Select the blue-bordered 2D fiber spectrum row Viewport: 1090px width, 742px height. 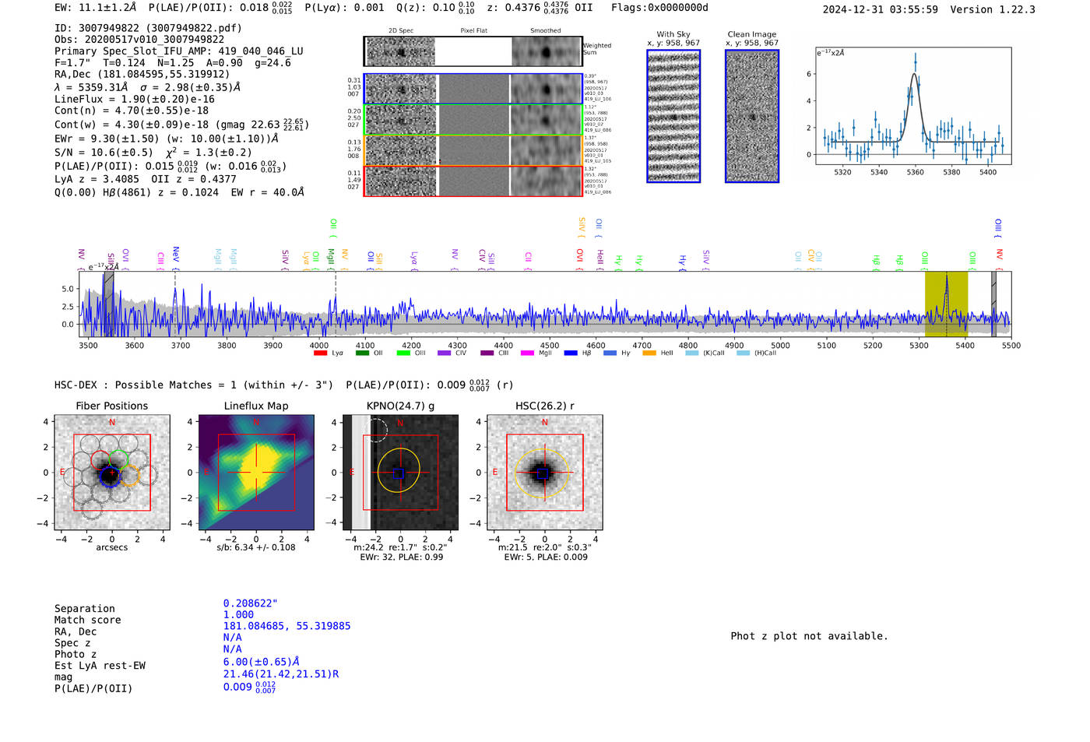click(473, 89)
